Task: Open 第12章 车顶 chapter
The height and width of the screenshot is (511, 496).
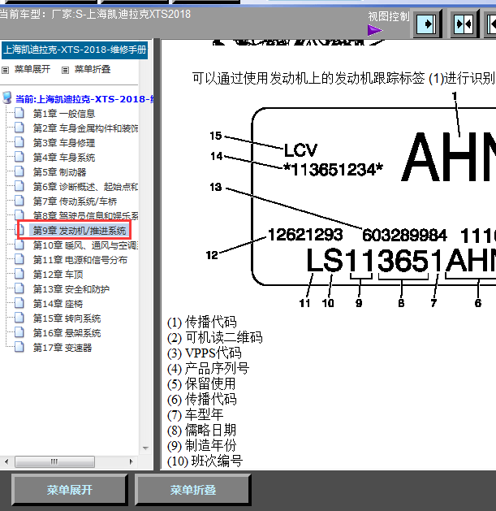Action: tap(58, 275)
